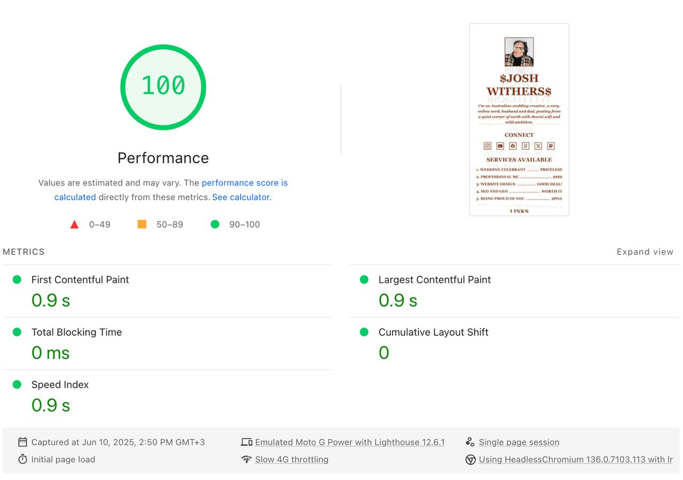This screenshot has width=683, height=480.
Task: Expand view of the metrics section
Action: point(645,252)
